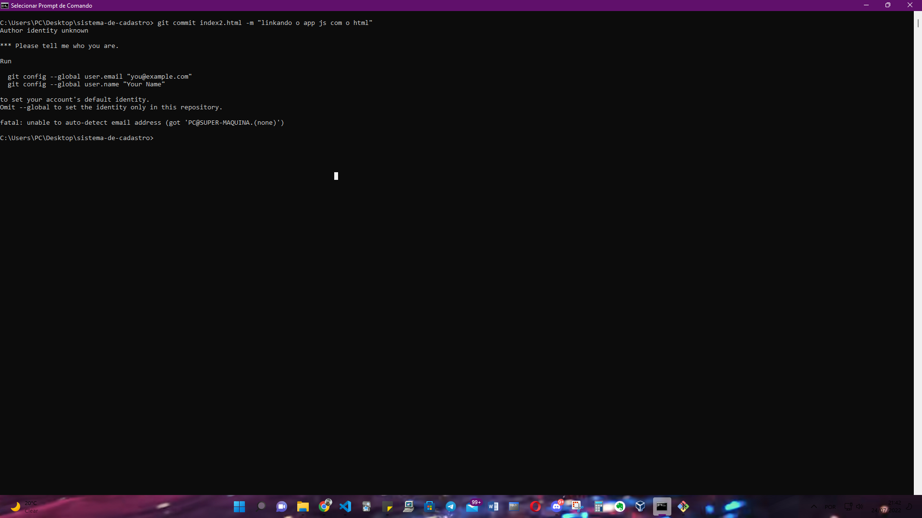Click the 'Omit --global to set the identity' line
This screenshot has width=922, height=518.
pyautogui.click(x=111, y=107)
